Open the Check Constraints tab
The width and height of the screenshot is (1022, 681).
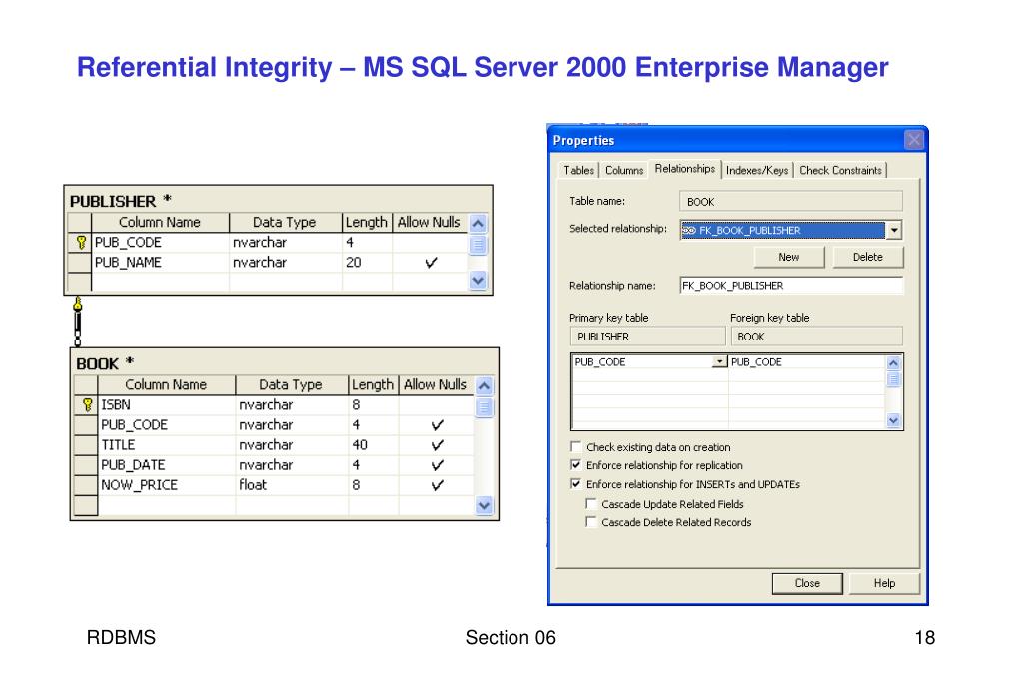(x=840, y=170)
